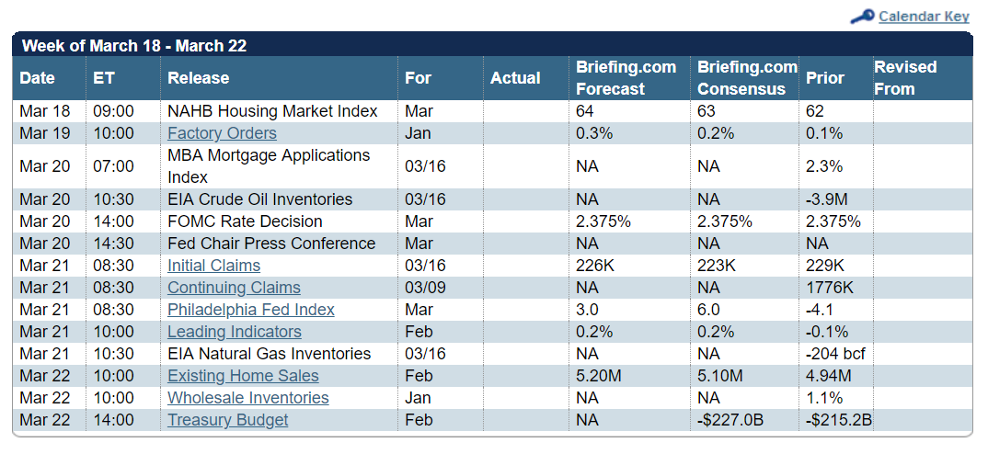
Task: Open the Factory Orders release link
Action: (222, 133)
